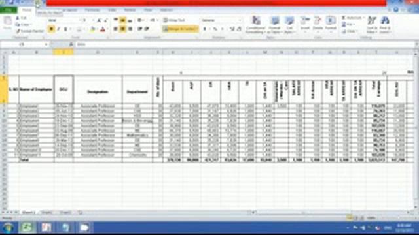Viewport: 419px width, 235px height.
Task: Apply Percent Style number format
Action: pyautogui.click(x=215, y=29)
